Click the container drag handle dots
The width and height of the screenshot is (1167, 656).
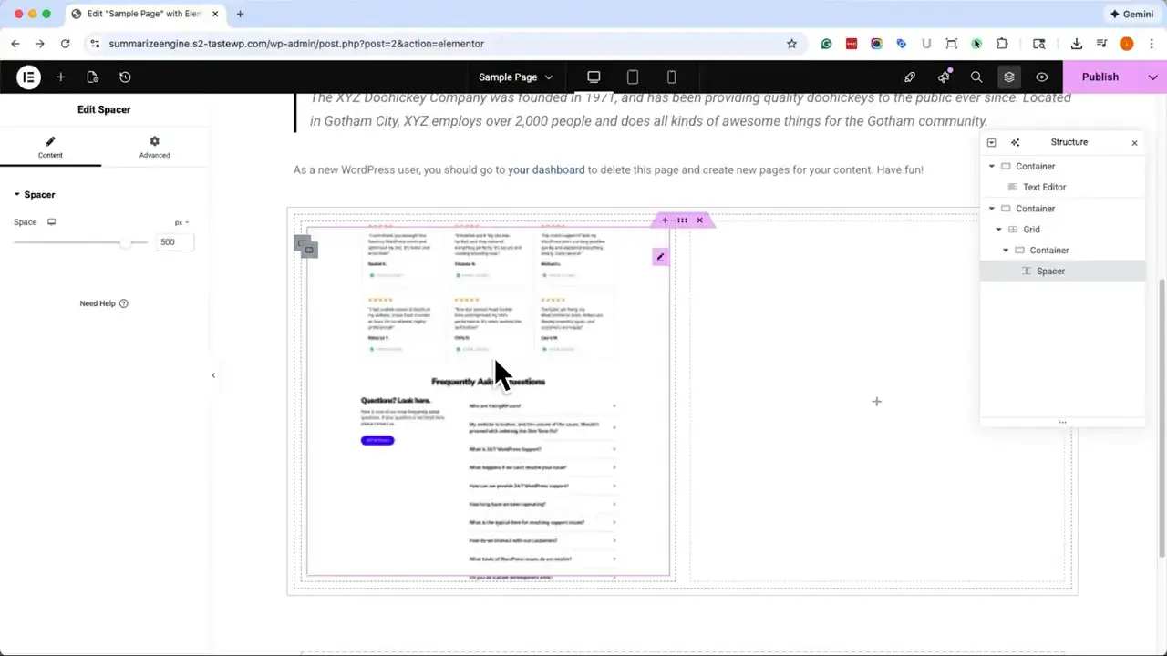[682, 220]
